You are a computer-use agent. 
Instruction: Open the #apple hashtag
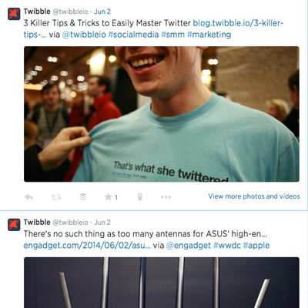pos(256,246)
